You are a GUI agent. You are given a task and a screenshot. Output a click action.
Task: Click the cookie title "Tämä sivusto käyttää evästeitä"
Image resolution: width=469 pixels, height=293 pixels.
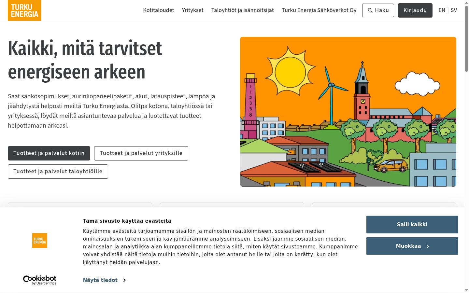pos(127,221)
